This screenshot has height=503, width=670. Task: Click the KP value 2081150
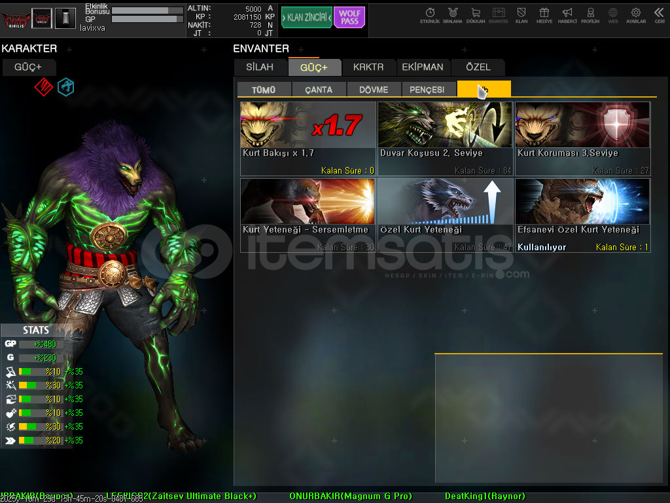point(247,17)
